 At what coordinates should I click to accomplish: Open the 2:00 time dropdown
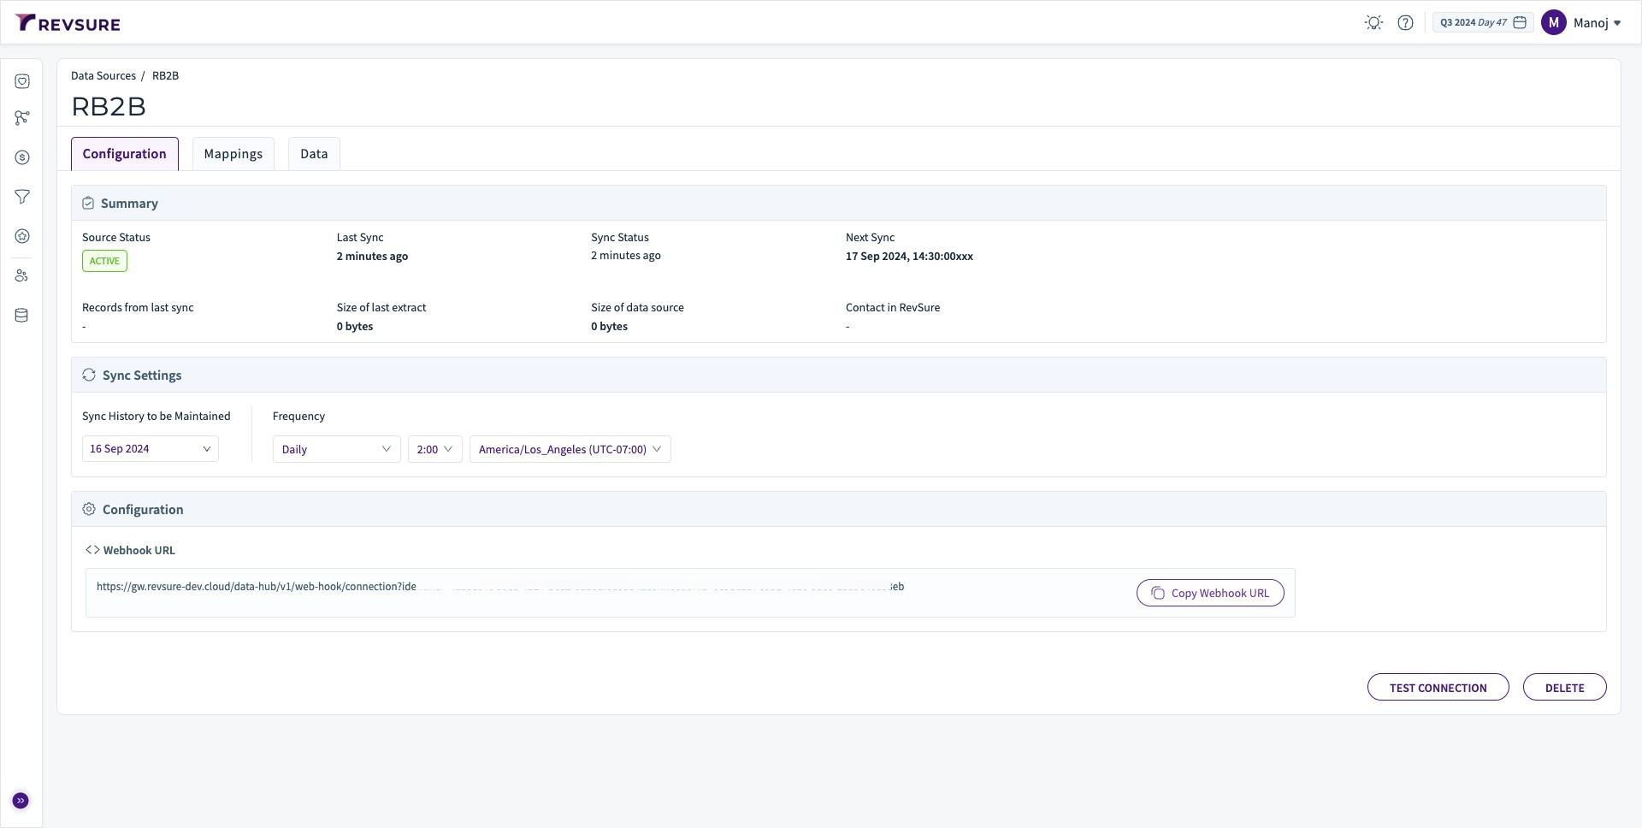(435, 449)
